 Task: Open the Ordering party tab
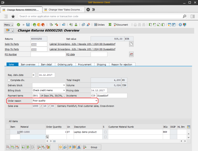(65, 64)
